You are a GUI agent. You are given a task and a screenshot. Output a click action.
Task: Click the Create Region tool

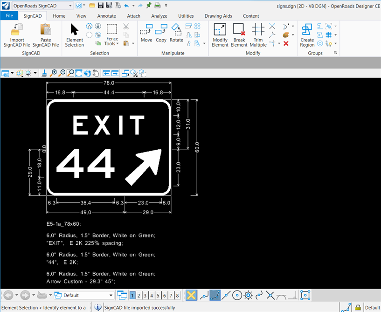tap(307, 35)
